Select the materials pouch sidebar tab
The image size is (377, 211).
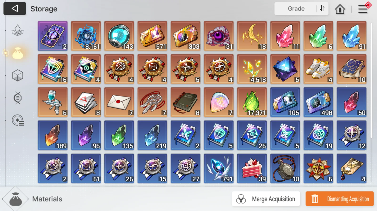[17, 53]
